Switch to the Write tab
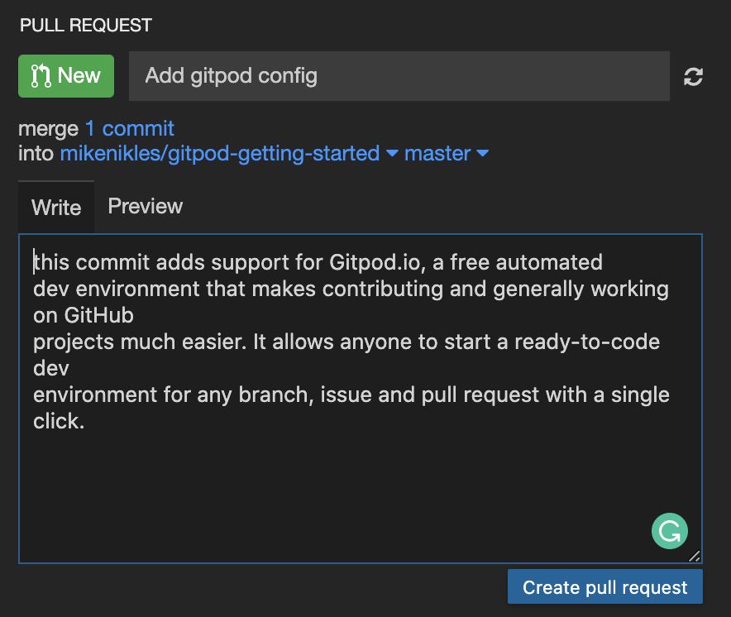 coord(56,208)
